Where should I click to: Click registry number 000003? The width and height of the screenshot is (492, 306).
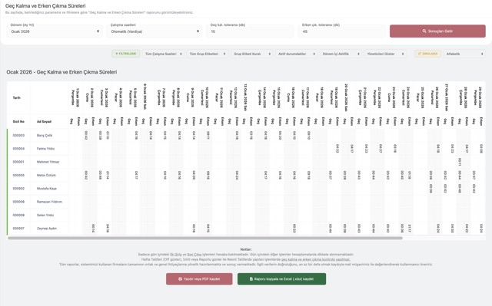coord(18,136)
